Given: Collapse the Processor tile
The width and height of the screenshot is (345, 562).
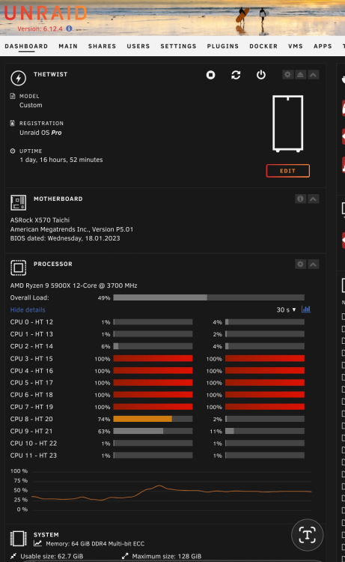Looking at the screenshot, I should (313, 265).
